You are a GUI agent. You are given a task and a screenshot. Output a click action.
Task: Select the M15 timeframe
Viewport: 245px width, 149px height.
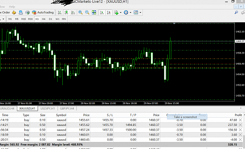(x=24, y=19)
